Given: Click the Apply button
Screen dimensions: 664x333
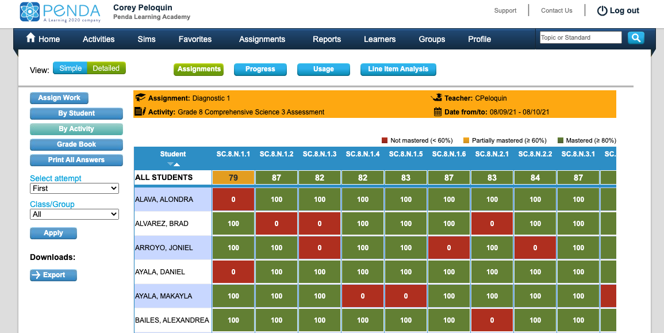Looking at the screenshot, I should click(53, 233).
